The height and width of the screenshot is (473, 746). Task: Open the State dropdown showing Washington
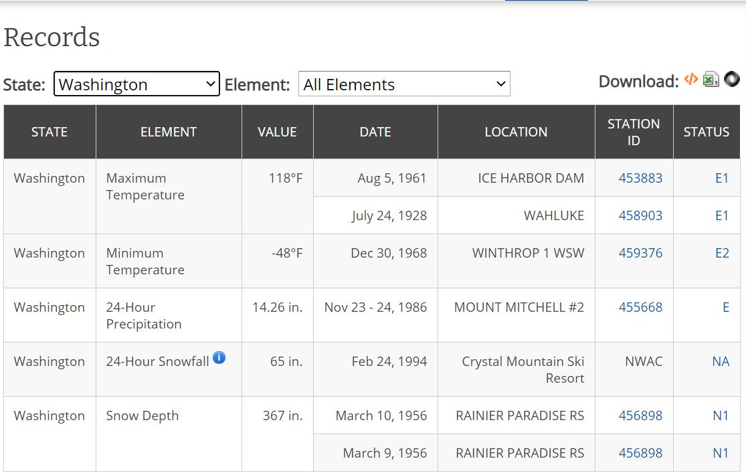[136, 84]
